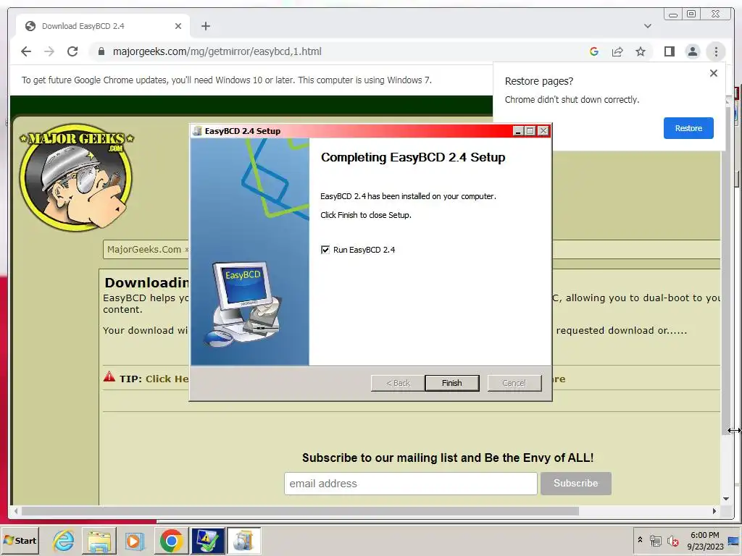Open Windows Explorer from the taskbar
The image size is (742, 556).
(x=99, y=540)
